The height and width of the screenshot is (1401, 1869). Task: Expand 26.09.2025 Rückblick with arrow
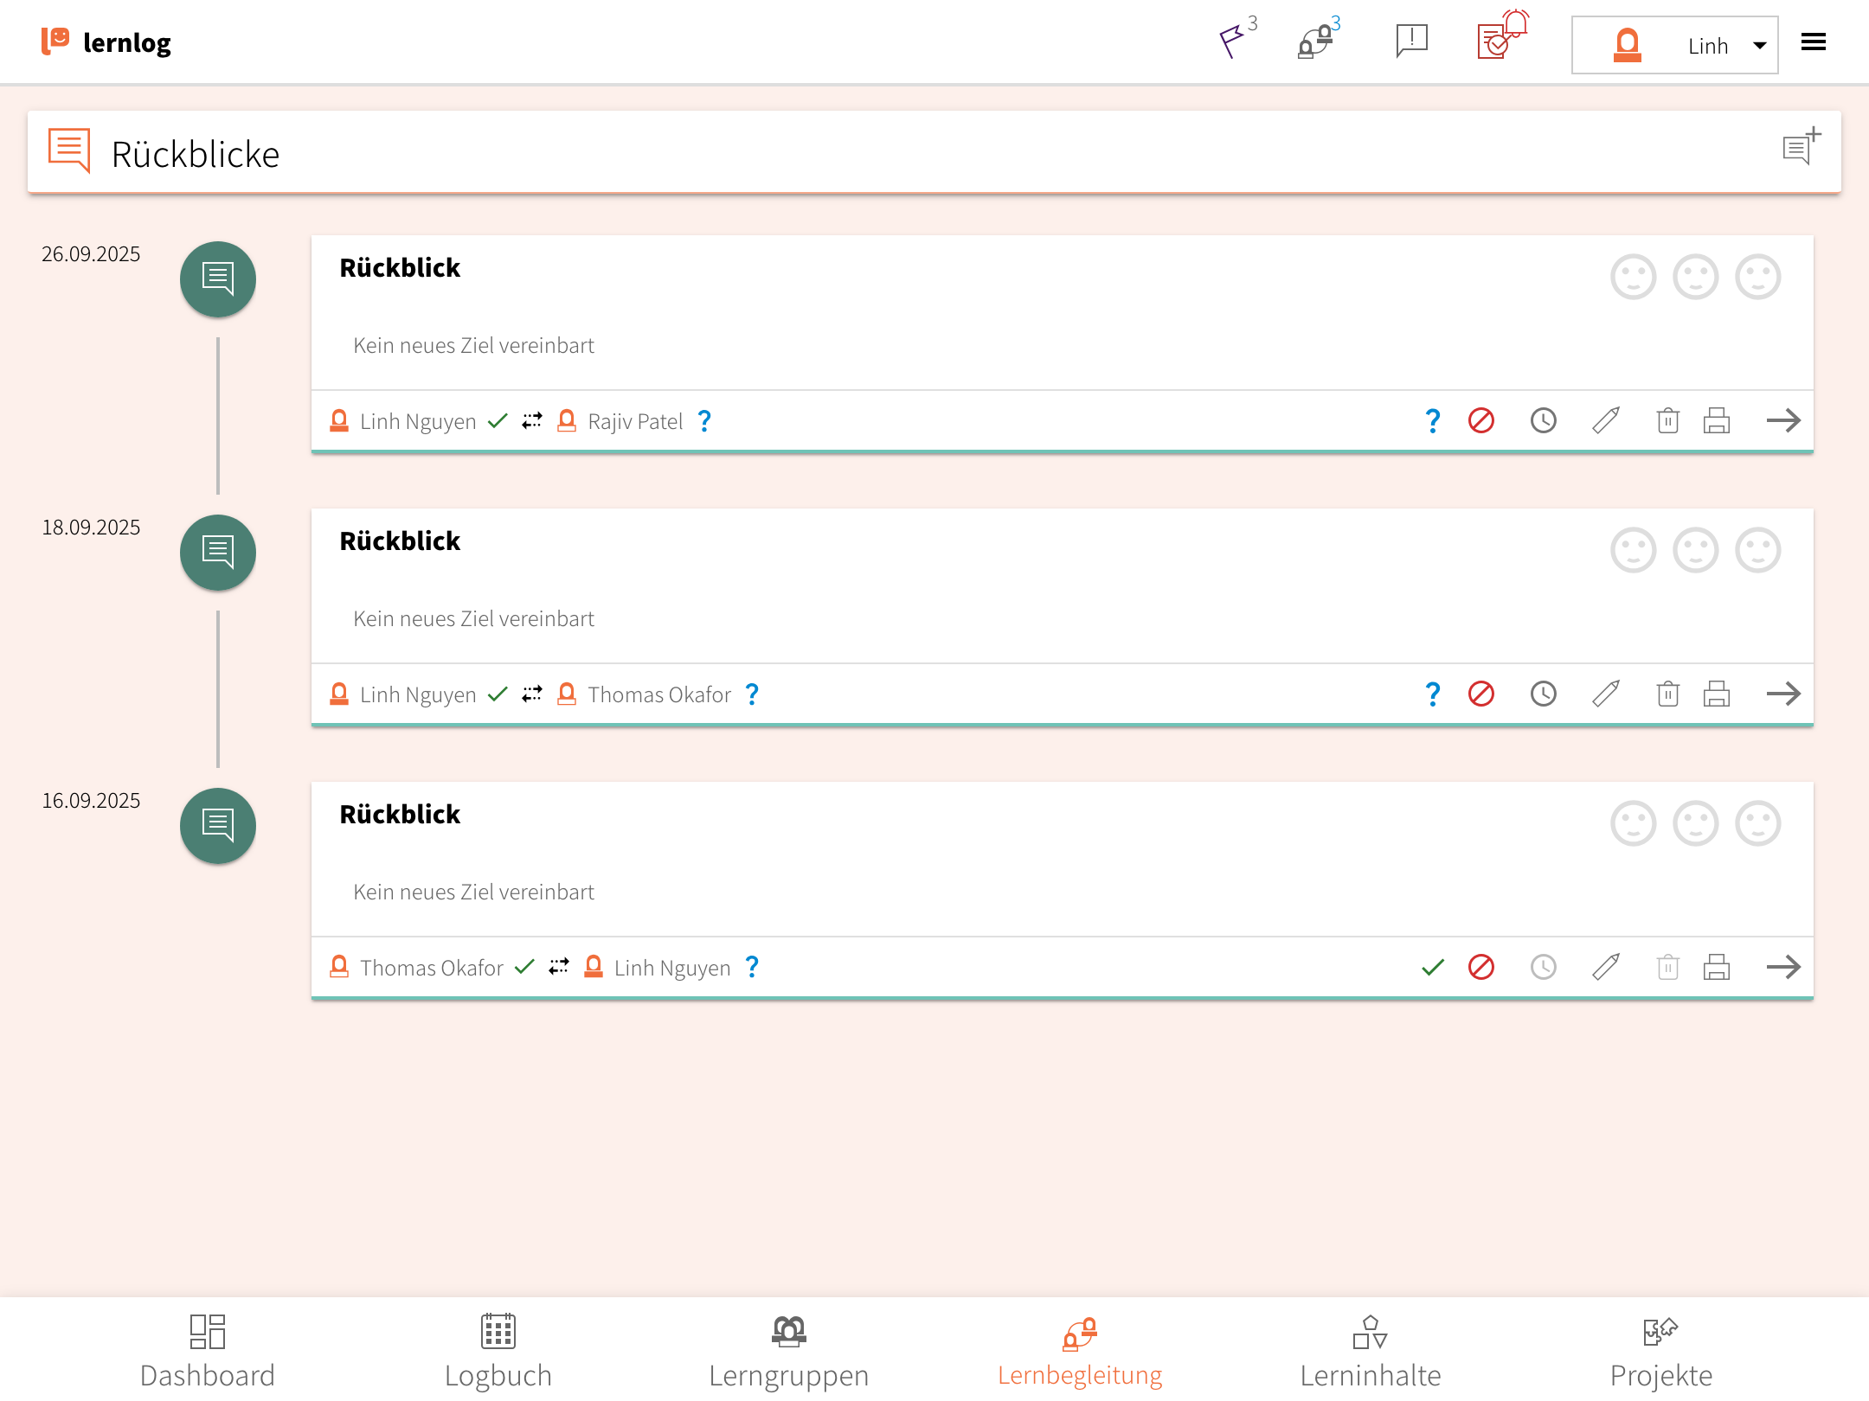tap(1783, 421)
